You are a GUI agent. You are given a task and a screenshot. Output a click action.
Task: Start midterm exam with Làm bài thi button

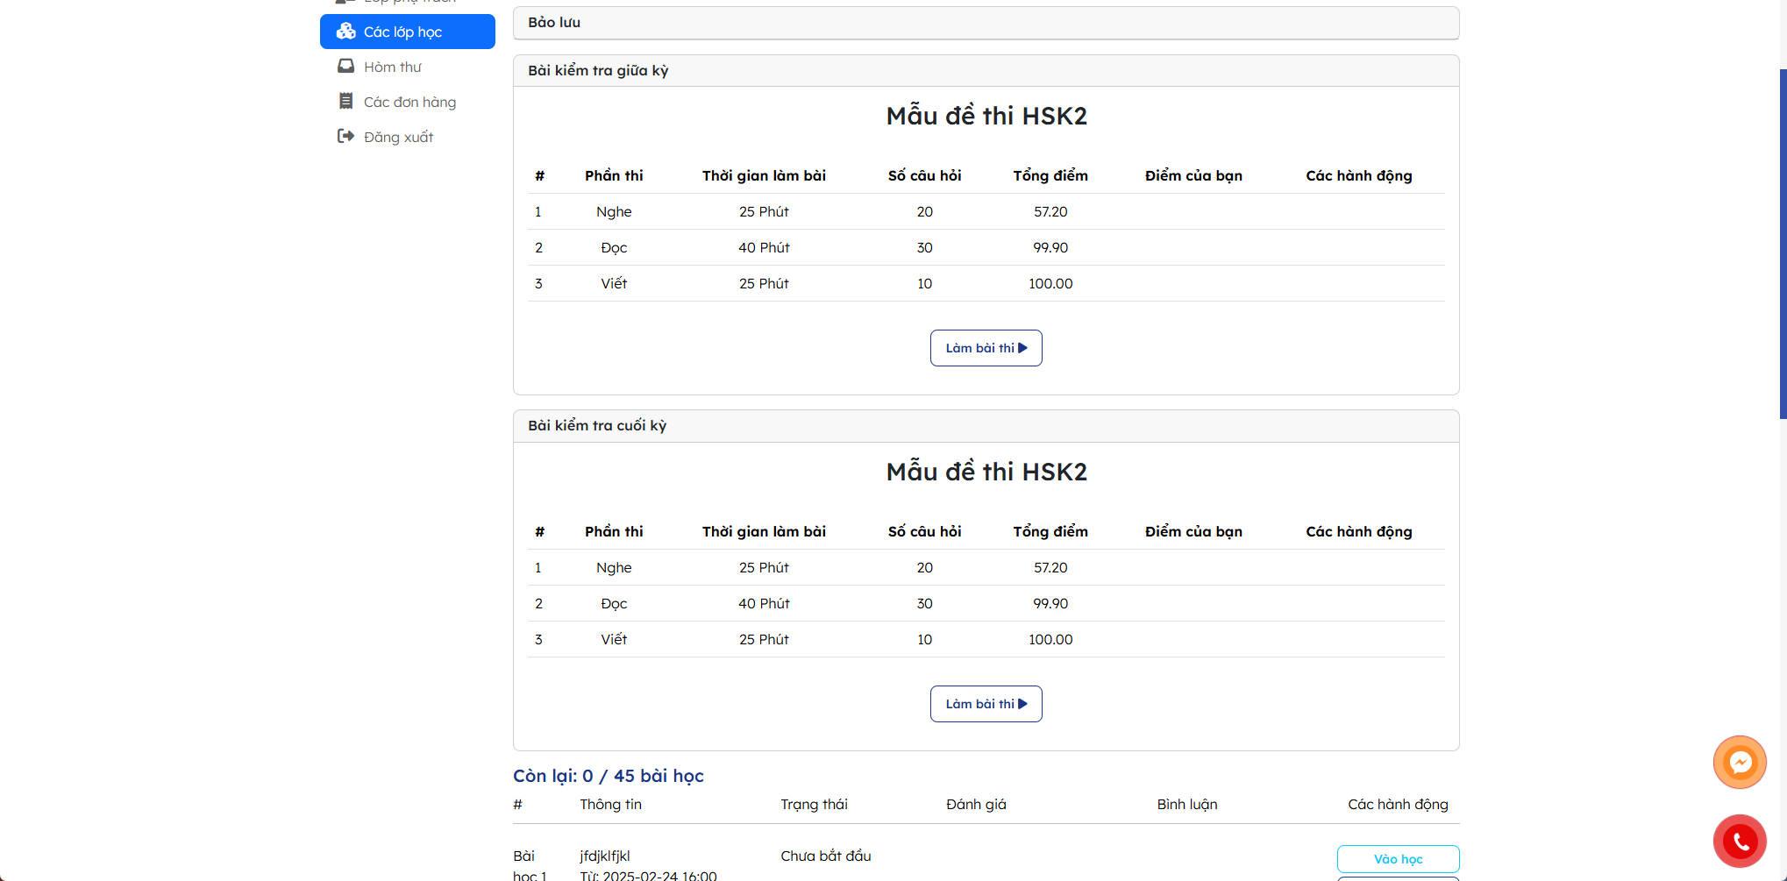pos(986,348)
